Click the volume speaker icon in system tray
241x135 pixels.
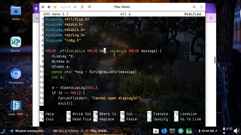coord(237,131)
